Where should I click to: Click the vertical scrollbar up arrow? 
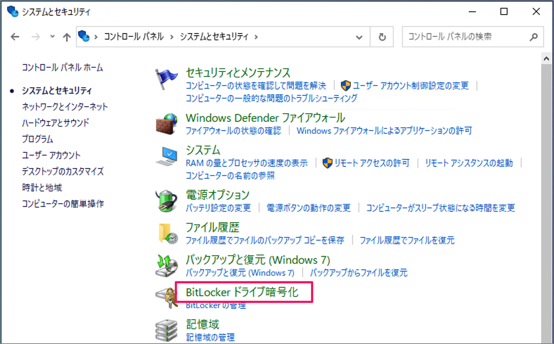point(546,59)
